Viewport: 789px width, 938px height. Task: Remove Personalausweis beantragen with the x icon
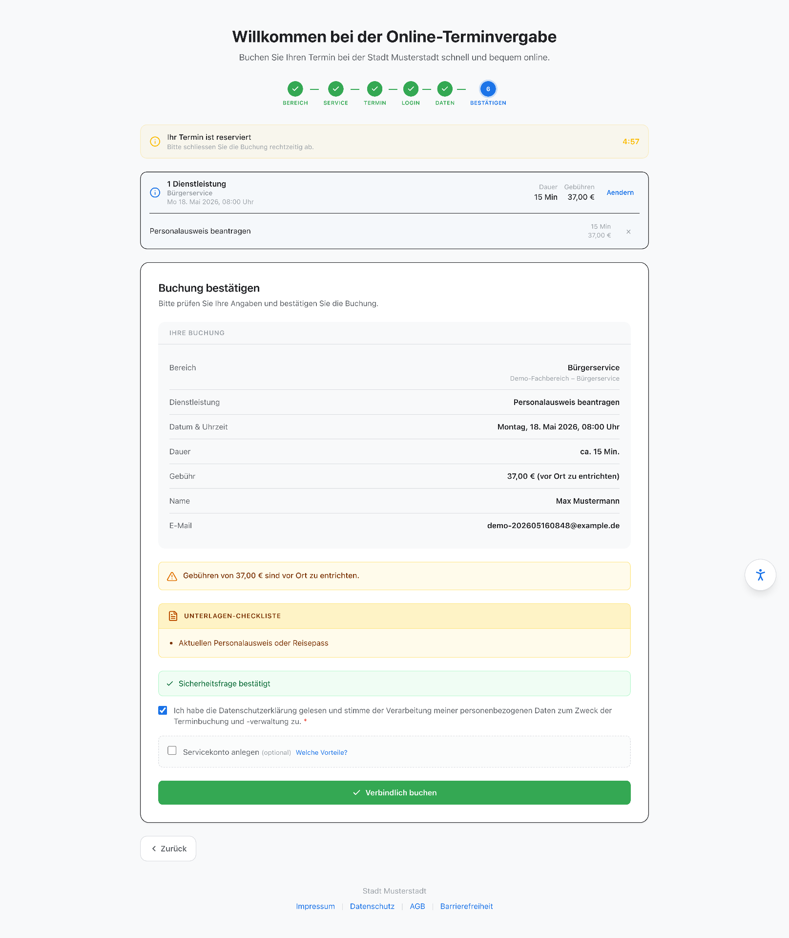pyautogui.click(x=628, y=232)
